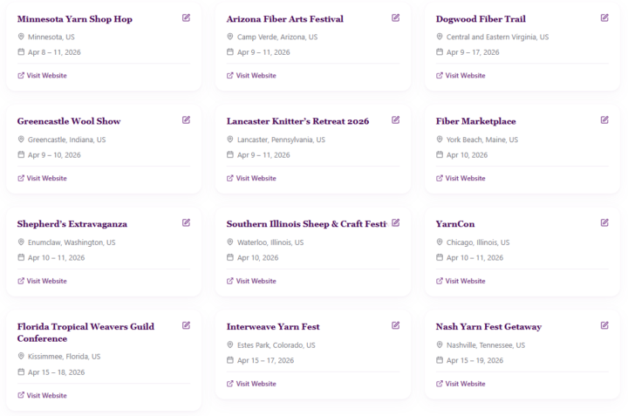
Task: Edit the Nash Yarn Fest Getaway event
Action: click(x=604, y=325)
